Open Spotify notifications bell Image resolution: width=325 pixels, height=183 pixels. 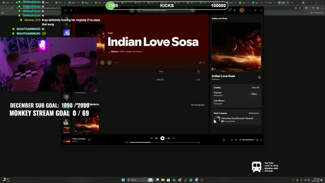point(230,10)
